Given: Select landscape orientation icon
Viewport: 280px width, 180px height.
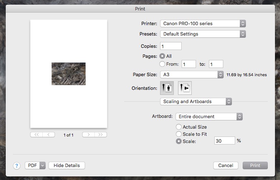Looking at the screenshot, I should [185, 88].
